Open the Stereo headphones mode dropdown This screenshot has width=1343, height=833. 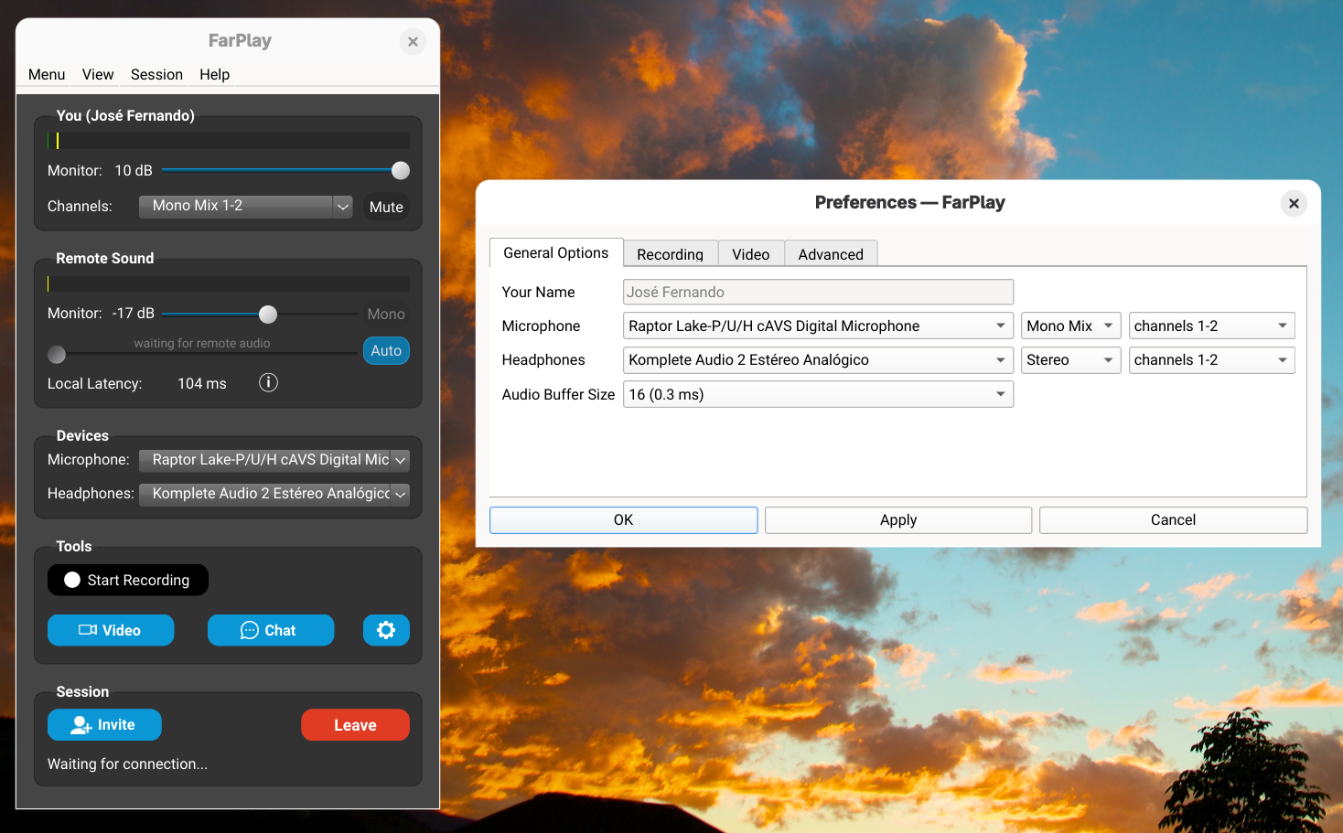coord(1069,360)
